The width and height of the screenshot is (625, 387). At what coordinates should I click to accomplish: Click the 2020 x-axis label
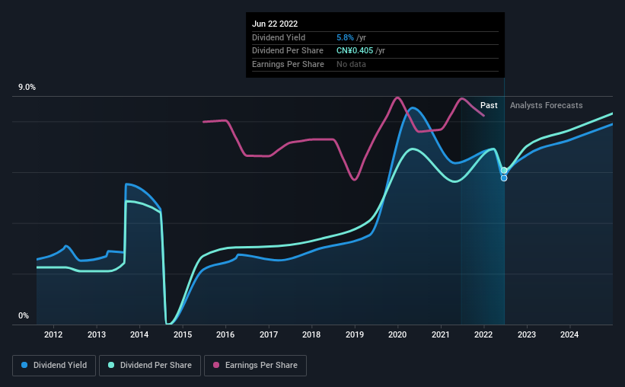pyautogui.click(x=397, y=334)
